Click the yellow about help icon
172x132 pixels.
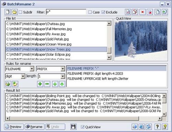pos(165,127)
